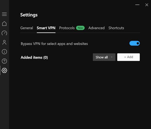
Task: Close the VPN settings window
Action: coord(147,5)
